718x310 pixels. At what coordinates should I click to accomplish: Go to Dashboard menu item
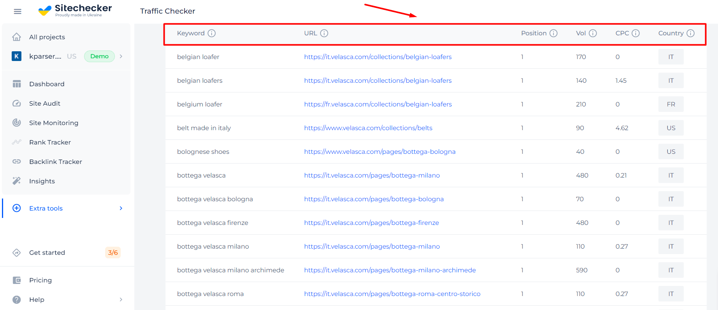click(47, 84)
